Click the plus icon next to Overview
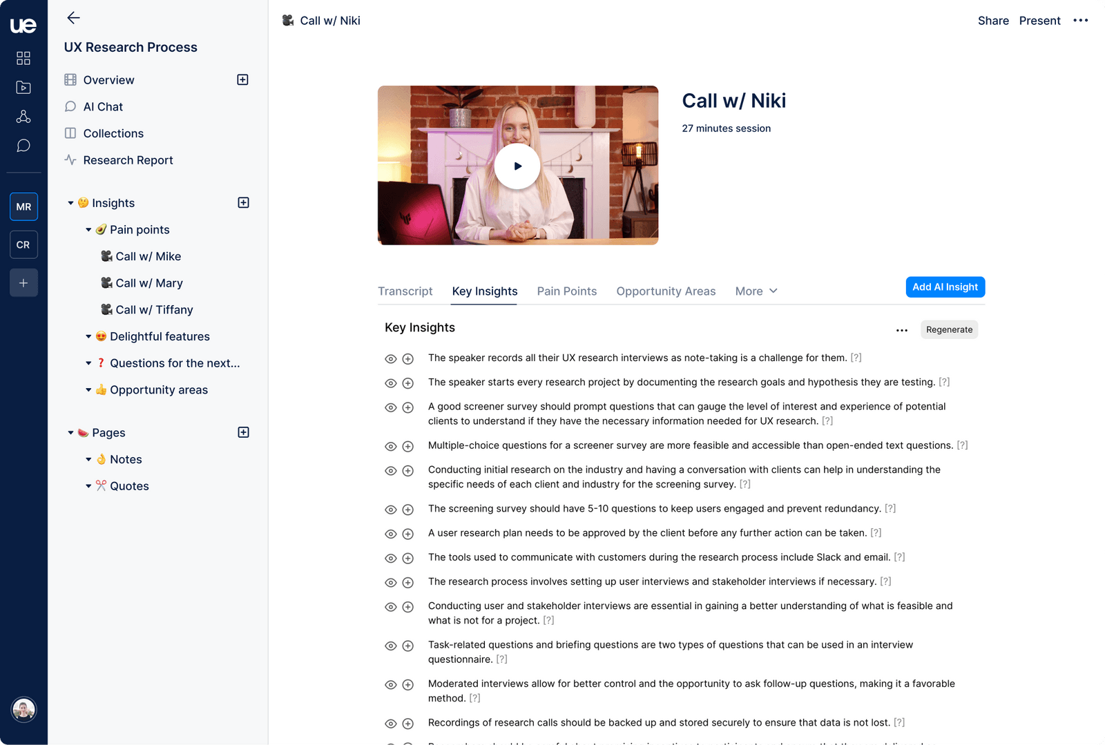The height and width of the screenshot is (745, 1105). [242, 79]
